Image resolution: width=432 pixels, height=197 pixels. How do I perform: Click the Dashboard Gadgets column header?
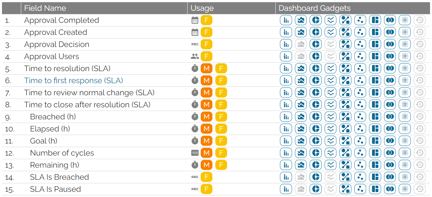click(315, 8)
